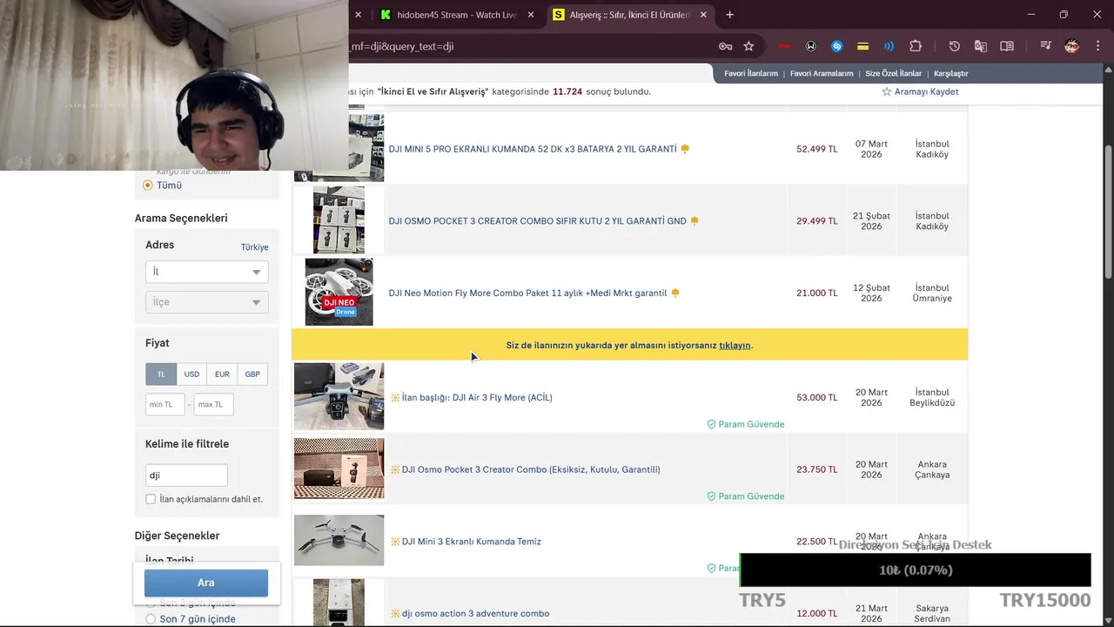Select EUR currency option
Screen dimensions: 1114x627
pos(222,374)
